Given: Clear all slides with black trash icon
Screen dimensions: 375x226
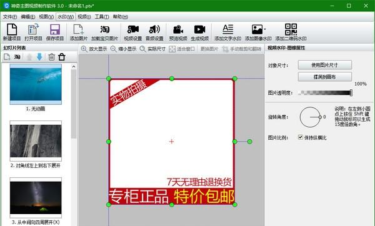Looking at the screenshot, I should coord(62,57).
